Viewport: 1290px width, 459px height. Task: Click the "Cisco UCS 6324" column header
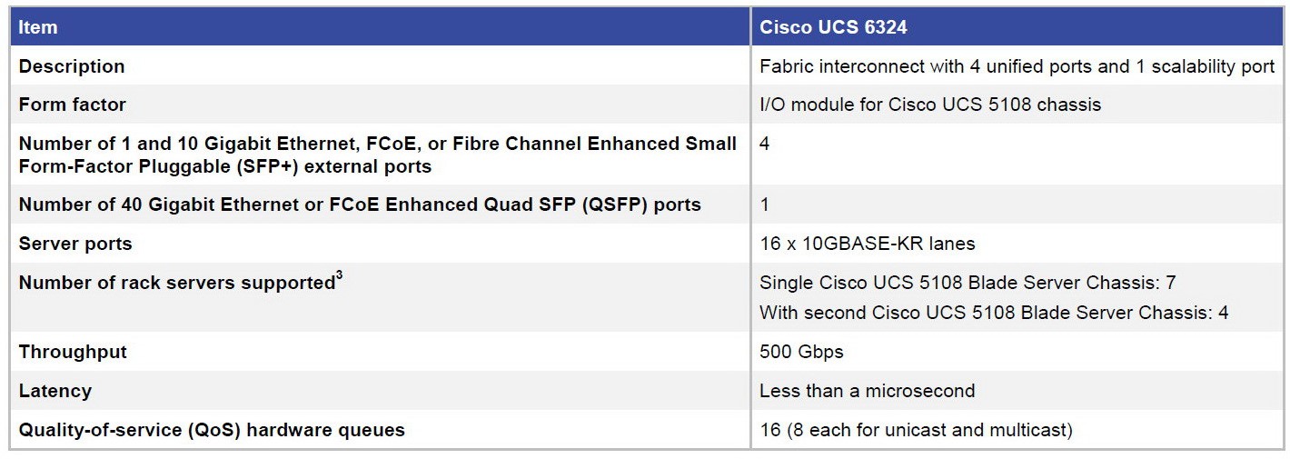pos(833,27)
